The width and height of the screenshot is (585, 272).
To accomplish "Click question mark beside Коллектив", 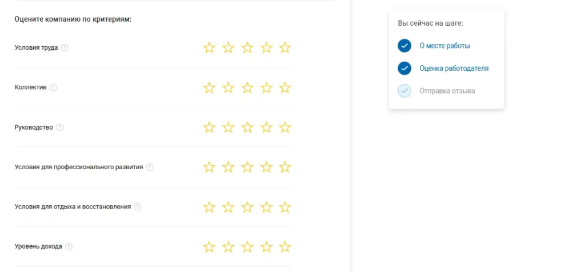I will (x=53, y=87).
